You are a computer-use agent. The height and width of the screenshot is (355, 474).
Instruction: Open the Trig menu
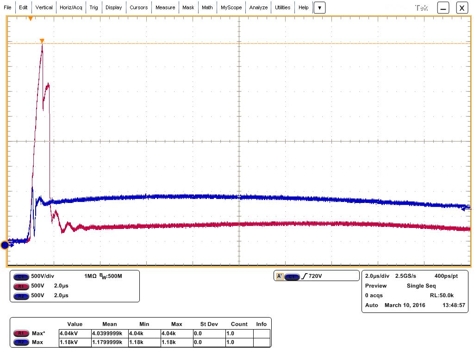(x=94, y=7)
